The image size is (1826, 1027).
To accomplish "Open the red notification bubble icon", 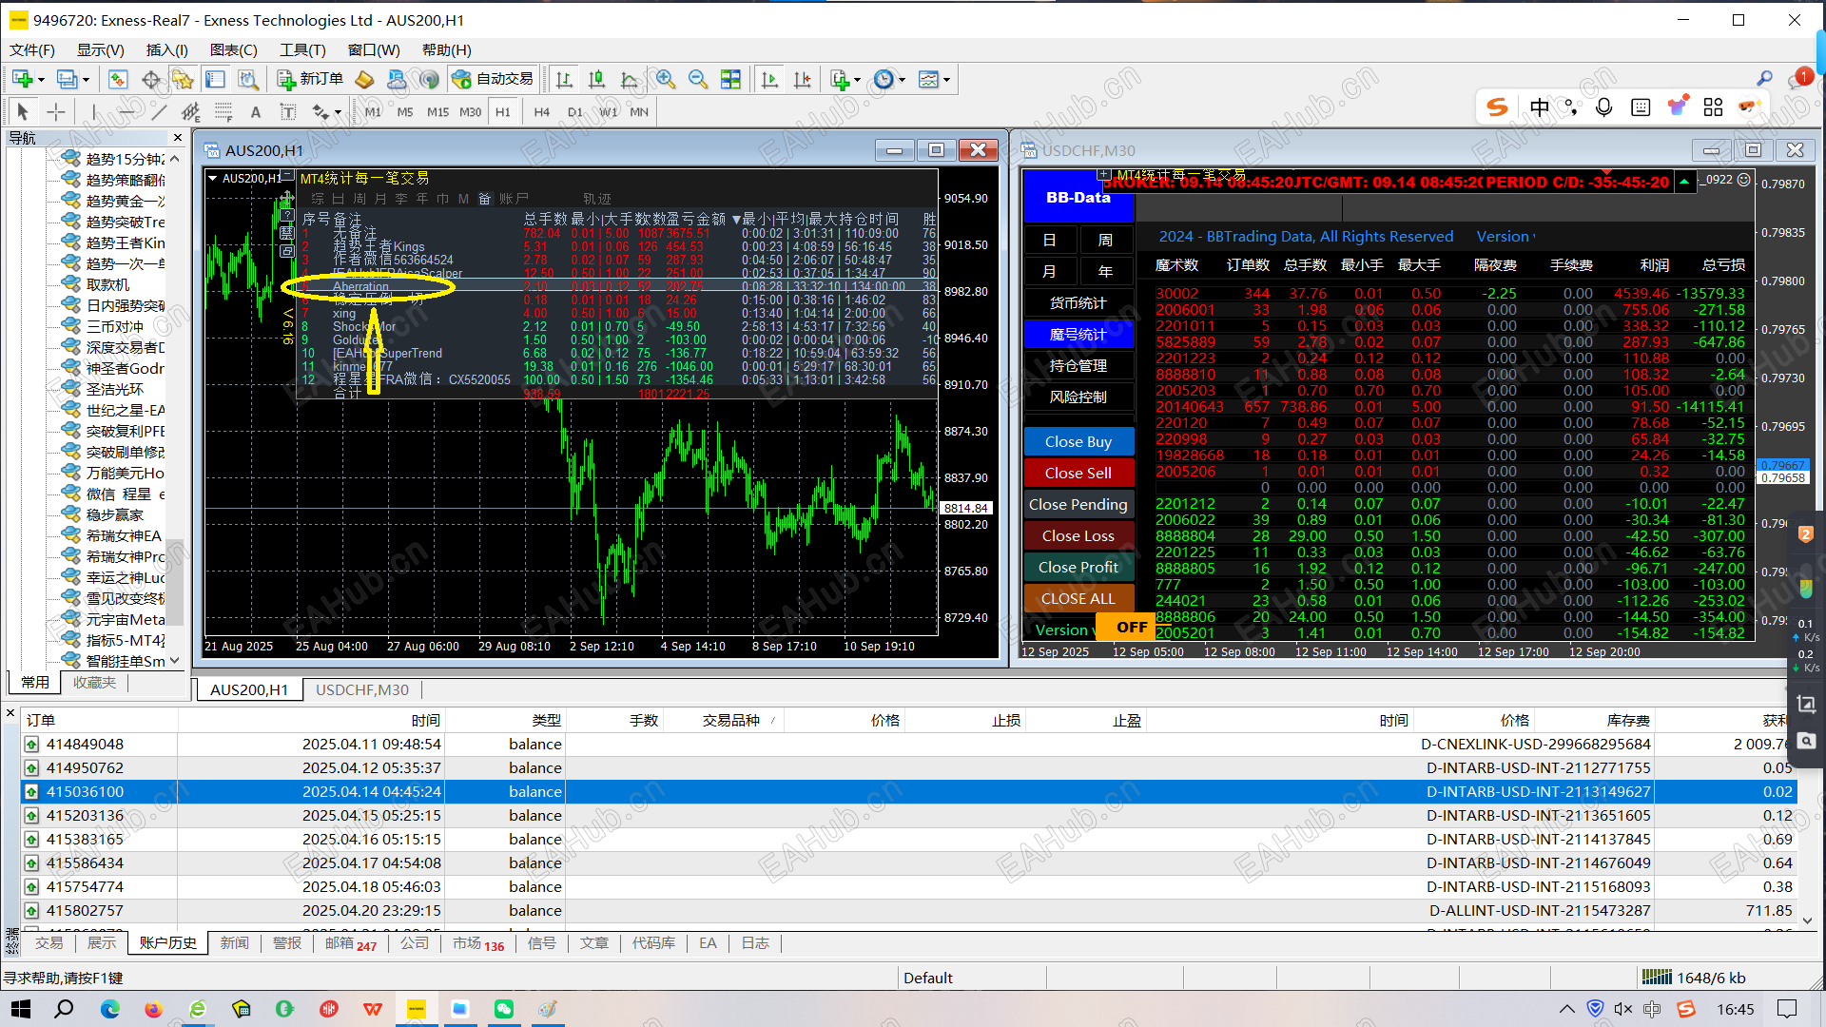I will 1801,78.
